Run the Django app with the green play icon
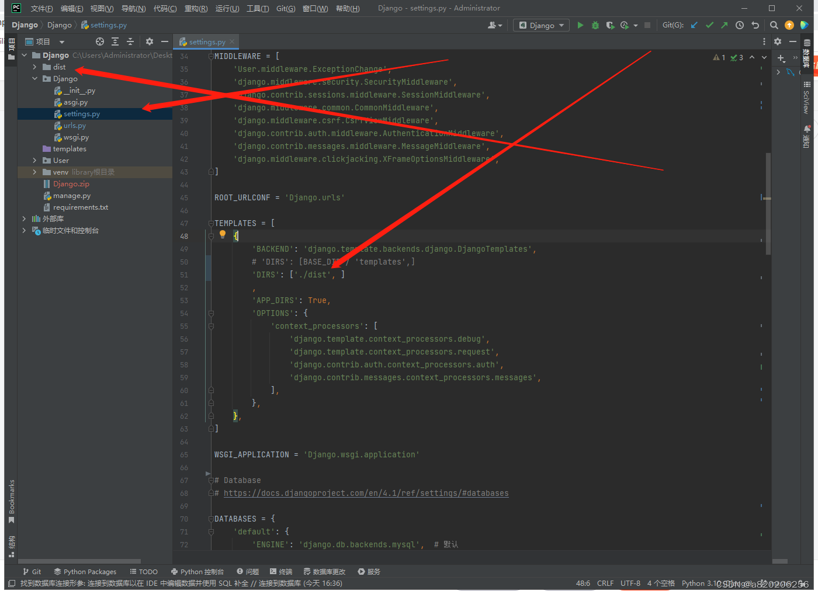This screenshot has height=594, width=818. click(x=580, y=25)
